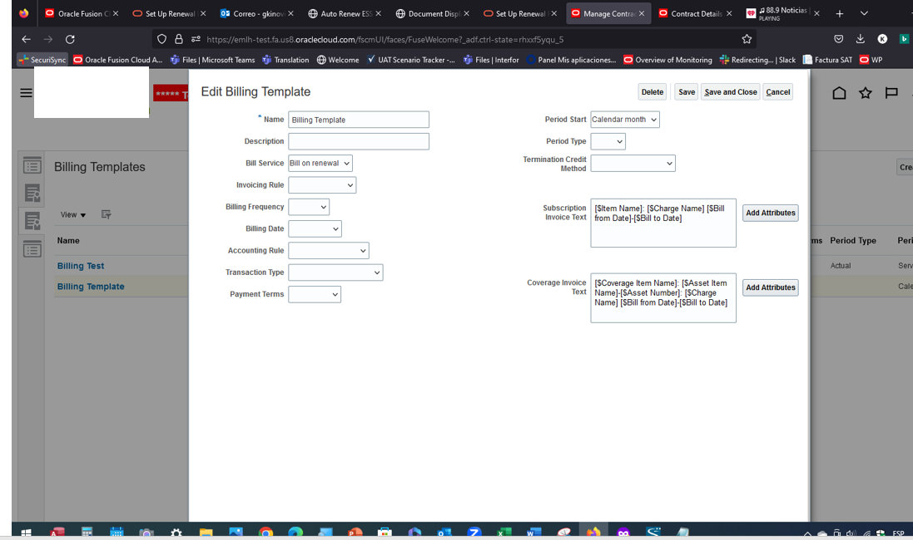
Task: Open Windows Settings gear in taskbar
Action: click(x=176, y=533)
